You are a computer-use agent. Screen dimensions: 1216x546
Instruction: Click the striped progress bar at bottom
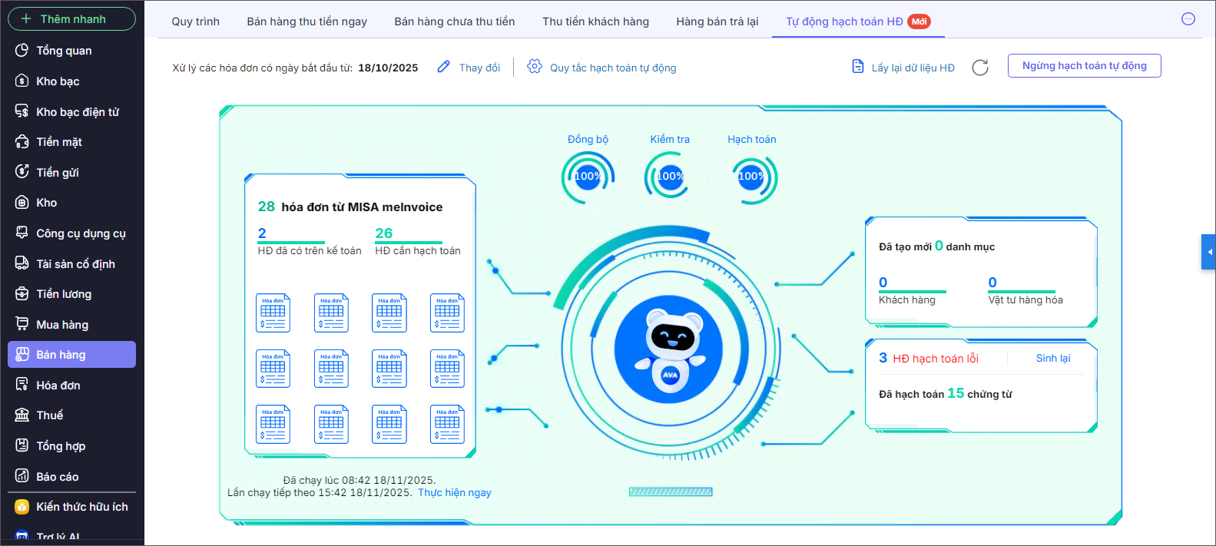[670, 492]
